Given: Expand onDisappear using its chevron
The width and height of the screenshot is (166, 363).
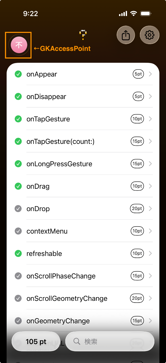Looking at the screenshot, I should pyautogui.click(x=151, y=96).
